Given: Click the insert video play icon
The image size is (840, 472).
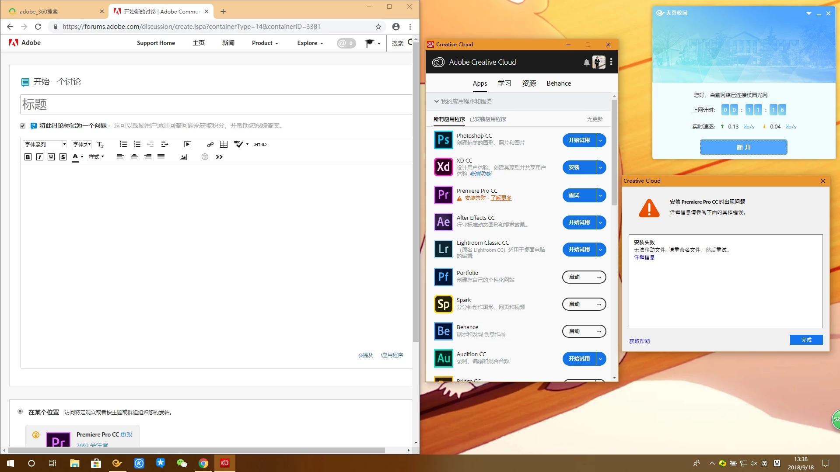Looking at the screenshot, I should click(x=188, y=144).
